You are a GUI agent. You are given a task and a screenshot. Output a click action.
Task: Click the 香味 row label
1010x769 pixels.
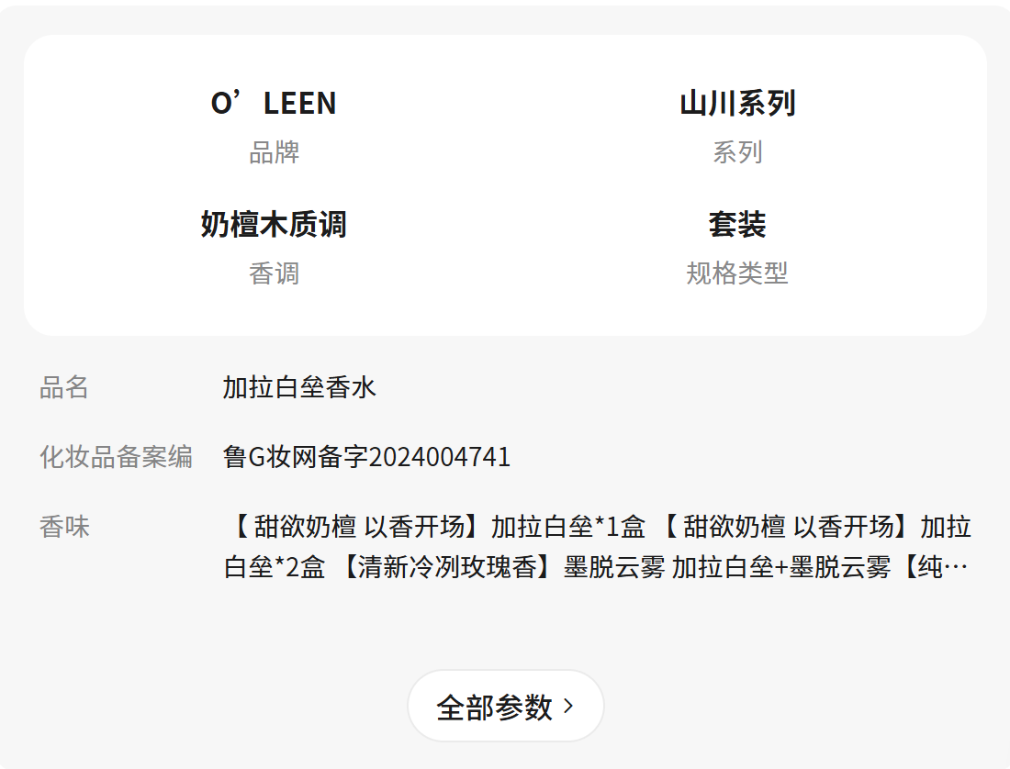click(64, 527)
